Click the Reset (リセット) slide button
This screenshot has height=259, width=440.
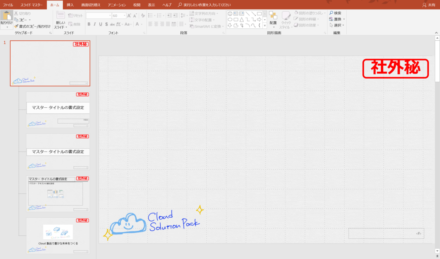tap(76, 15)
